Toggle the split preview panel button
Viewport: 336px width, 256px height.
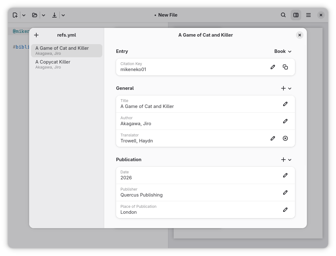point(296,15)
